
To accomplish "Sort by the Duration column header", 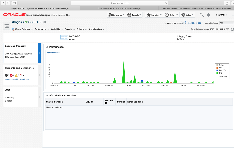I will (69, 102).
